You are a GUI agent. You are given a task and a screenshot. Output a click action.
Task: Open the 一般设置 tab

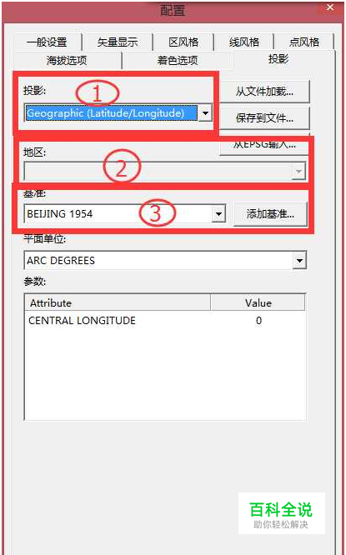(47, 42)
